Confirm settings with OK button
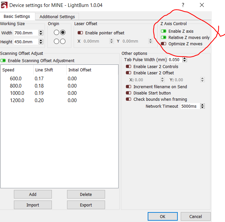This screenshot has height=222, width=225. tap(163, 216)
